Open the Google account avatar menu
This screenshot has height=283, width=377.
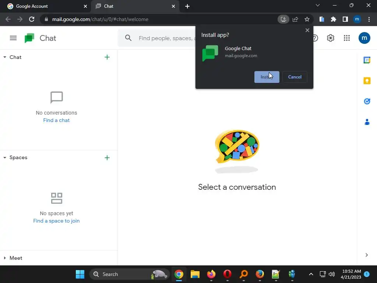pyautogui.click(x=364, y=38)
